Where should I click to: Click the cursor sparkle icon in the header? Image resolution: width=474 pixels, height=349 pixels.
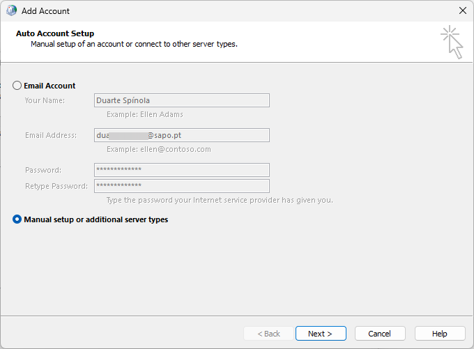tap(452, 42)
